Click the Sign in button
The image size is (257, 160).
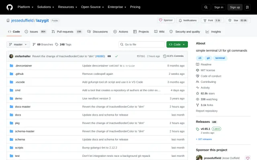(x=218, y=7)
